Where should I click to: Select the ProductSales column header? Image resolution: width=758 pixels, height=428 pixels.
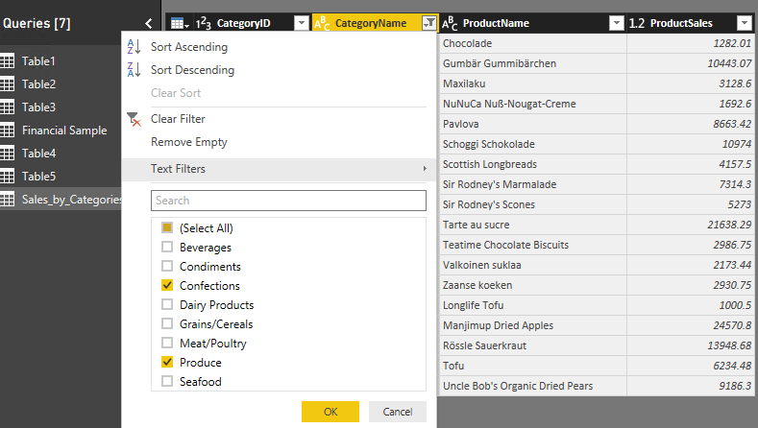(x=681, y=23)
